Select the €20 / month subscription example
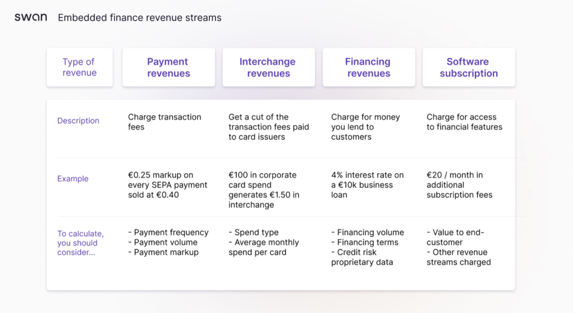 tap(459, 185)
